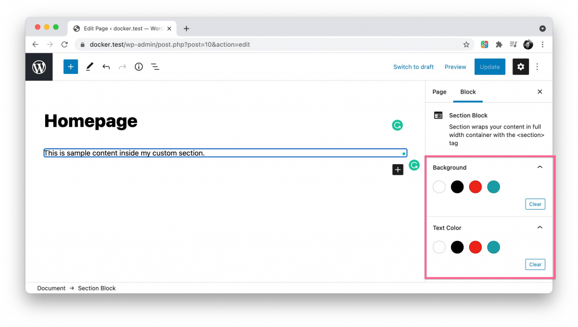This screenshot has width=578, height=327.
Task: Open the block inserter with the plus icon
Action: (70, 67)
